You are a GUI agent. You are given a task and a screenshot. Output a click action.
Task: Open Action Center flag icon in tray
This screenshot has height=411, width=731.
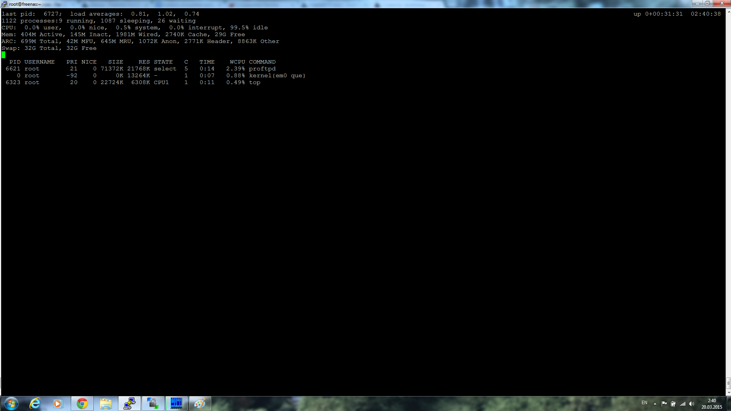coord(664,404)
